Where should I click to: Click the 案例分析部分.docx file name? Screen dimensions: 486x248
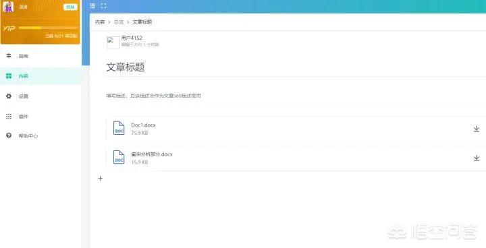coord(152,154)
